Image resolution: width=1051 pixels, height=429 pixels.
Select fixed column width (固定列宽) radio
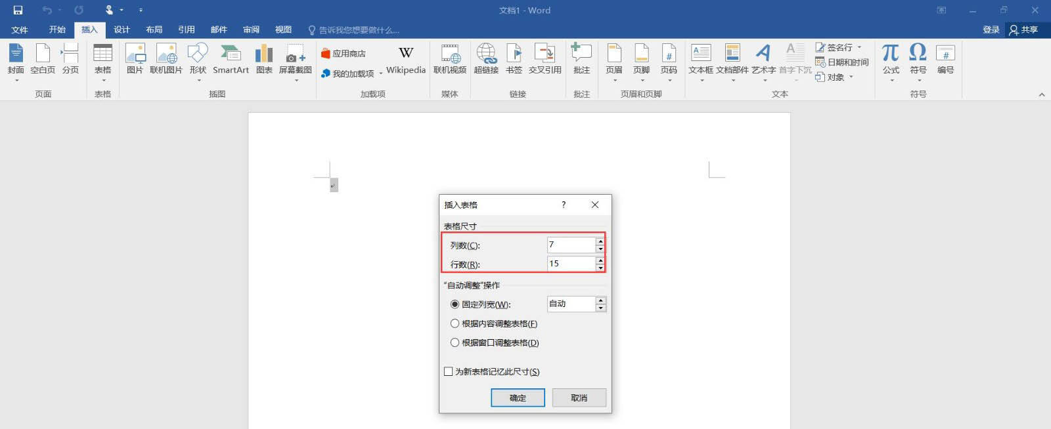(455, 304)
